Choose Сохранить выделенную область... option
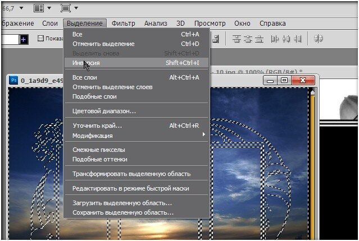The image size is (359, 241). (x=123, y=212)
